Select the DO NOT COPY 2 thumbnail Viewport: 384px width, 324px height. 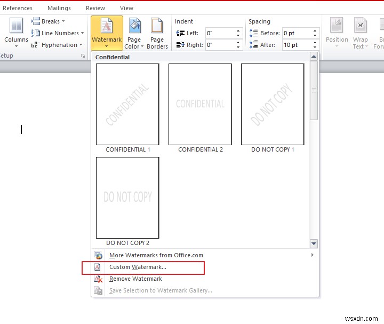127,198
